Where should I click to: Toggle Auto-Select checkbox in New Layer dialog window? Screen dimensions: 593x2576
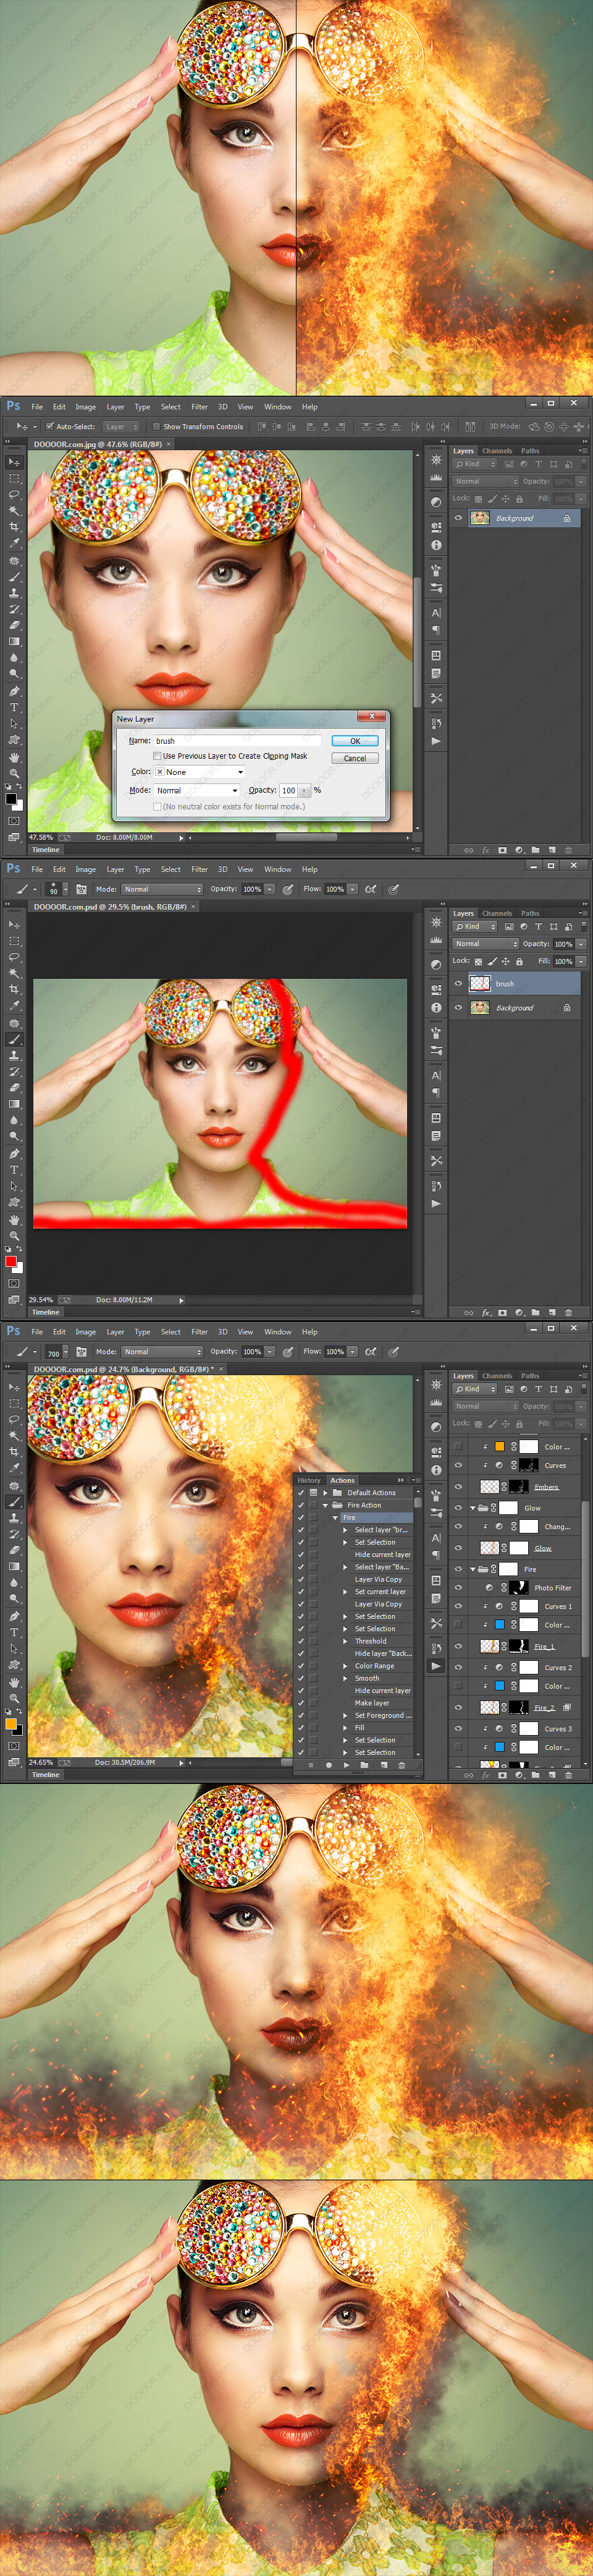click(x=50, y=426)
